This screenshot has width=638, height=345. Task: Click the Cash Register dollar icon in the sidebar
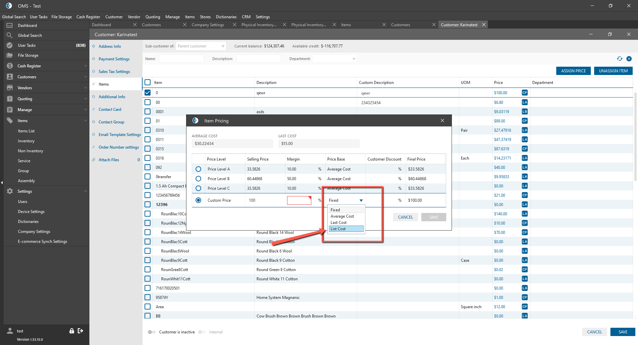10,66
